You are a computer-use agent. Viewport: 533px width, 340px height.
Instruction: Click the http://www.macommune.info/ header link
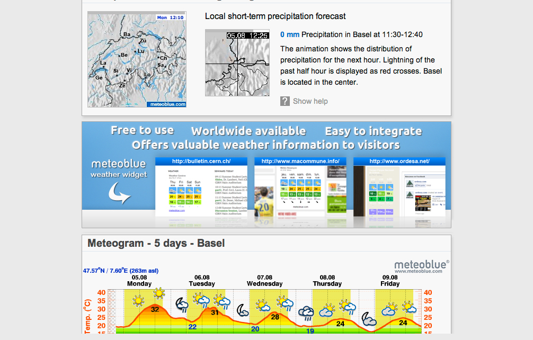(x=300, y=162)
